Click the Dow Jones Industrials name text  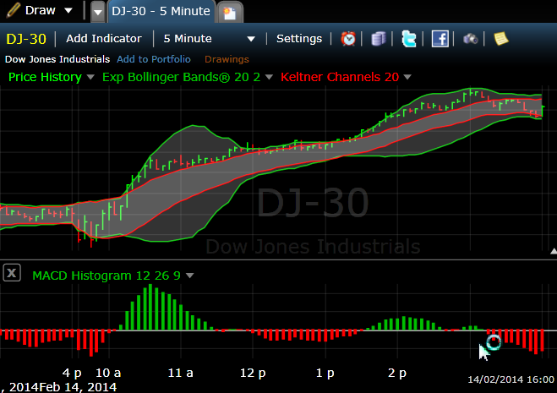point(57,59)
